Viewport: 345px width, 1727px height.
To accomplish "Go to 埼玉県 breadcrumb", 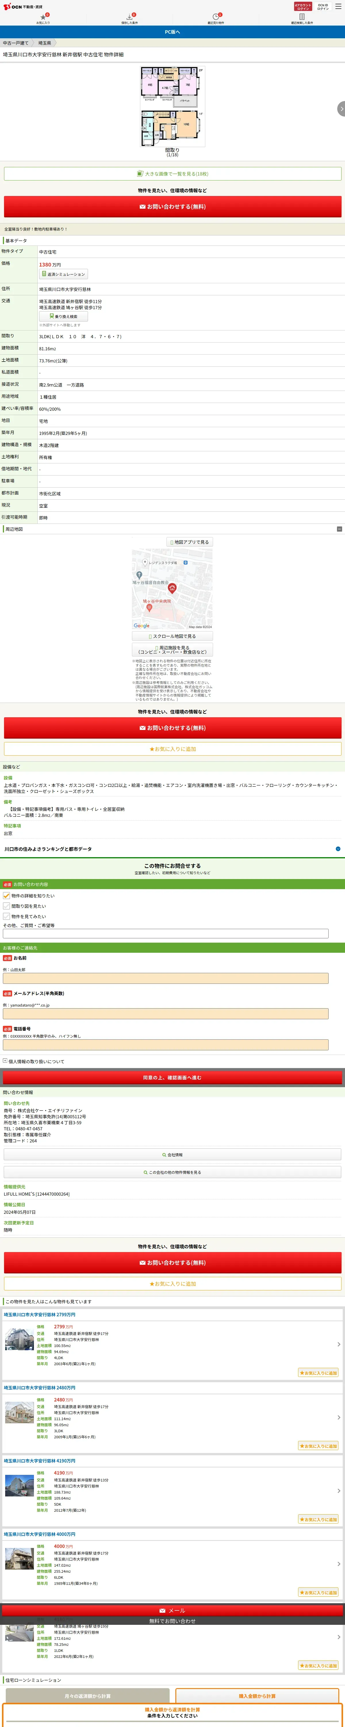I will tap(44, 43).
